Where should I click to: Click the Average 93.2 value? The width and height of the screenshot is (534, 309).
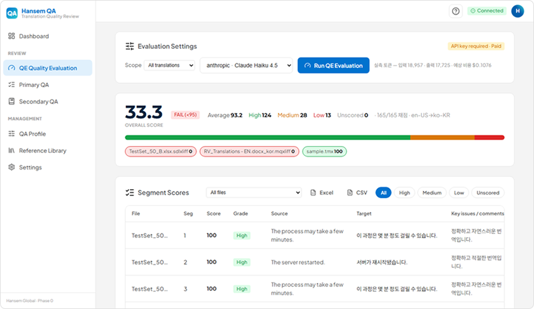point(225,115)
